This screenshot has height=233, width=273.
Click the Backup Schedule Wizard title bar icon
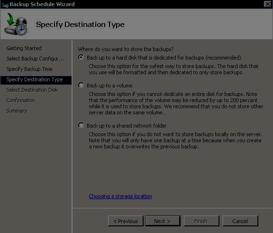[5, 5]
